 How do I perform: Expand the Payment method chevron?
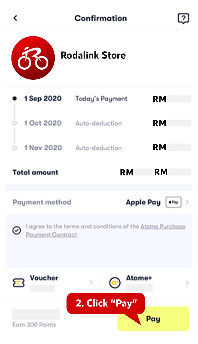(x=187, y=202)
